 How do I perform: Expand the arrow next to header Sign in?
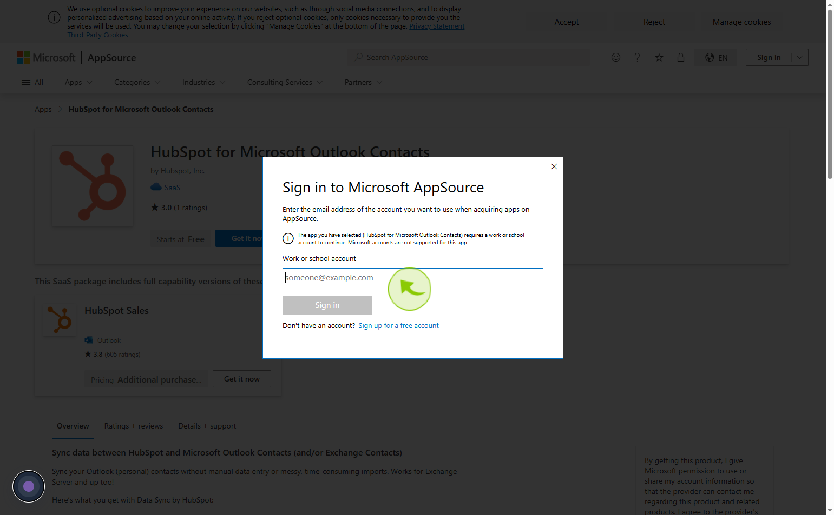pyautogui.click(x=800, y=57)
